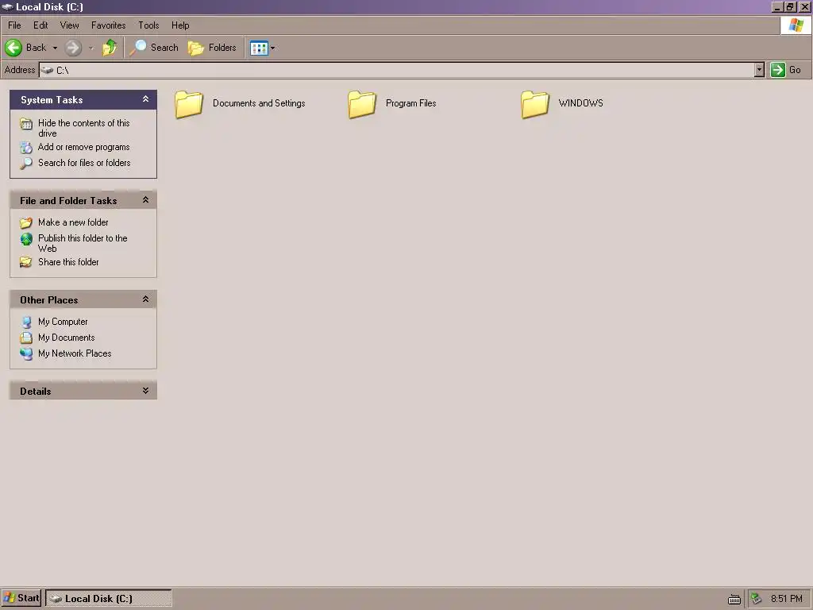The height and width of the screenshot is (610, 813).
Task: Open the Views dropdown arrow
Action: (x=273, y=48)
